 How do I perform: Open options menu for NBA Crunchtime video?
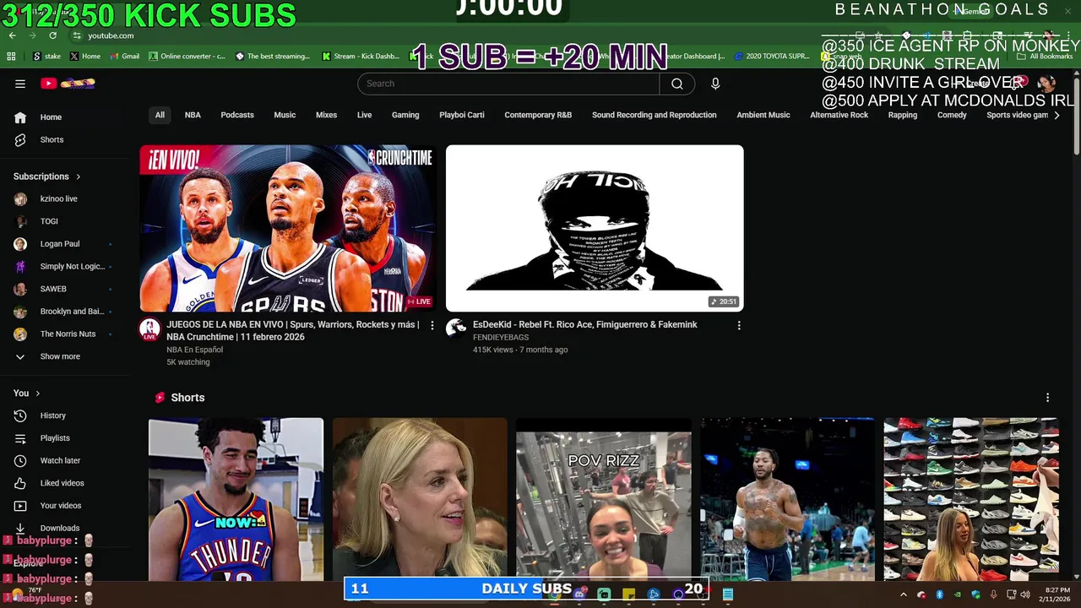[x=432, y=325]
